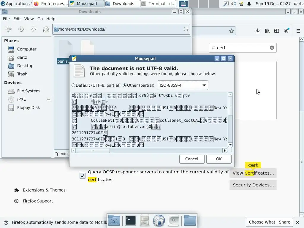Open File menu in Downloads window
The width and height of the screenshot is (304, 228).
(x=6, y=19)
